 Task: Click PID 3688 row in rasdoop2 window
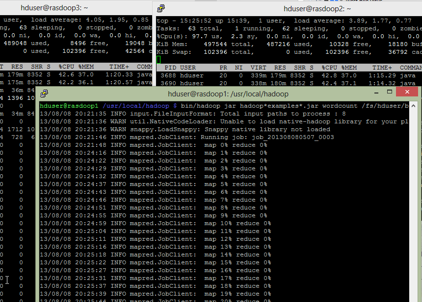[289, 76]
